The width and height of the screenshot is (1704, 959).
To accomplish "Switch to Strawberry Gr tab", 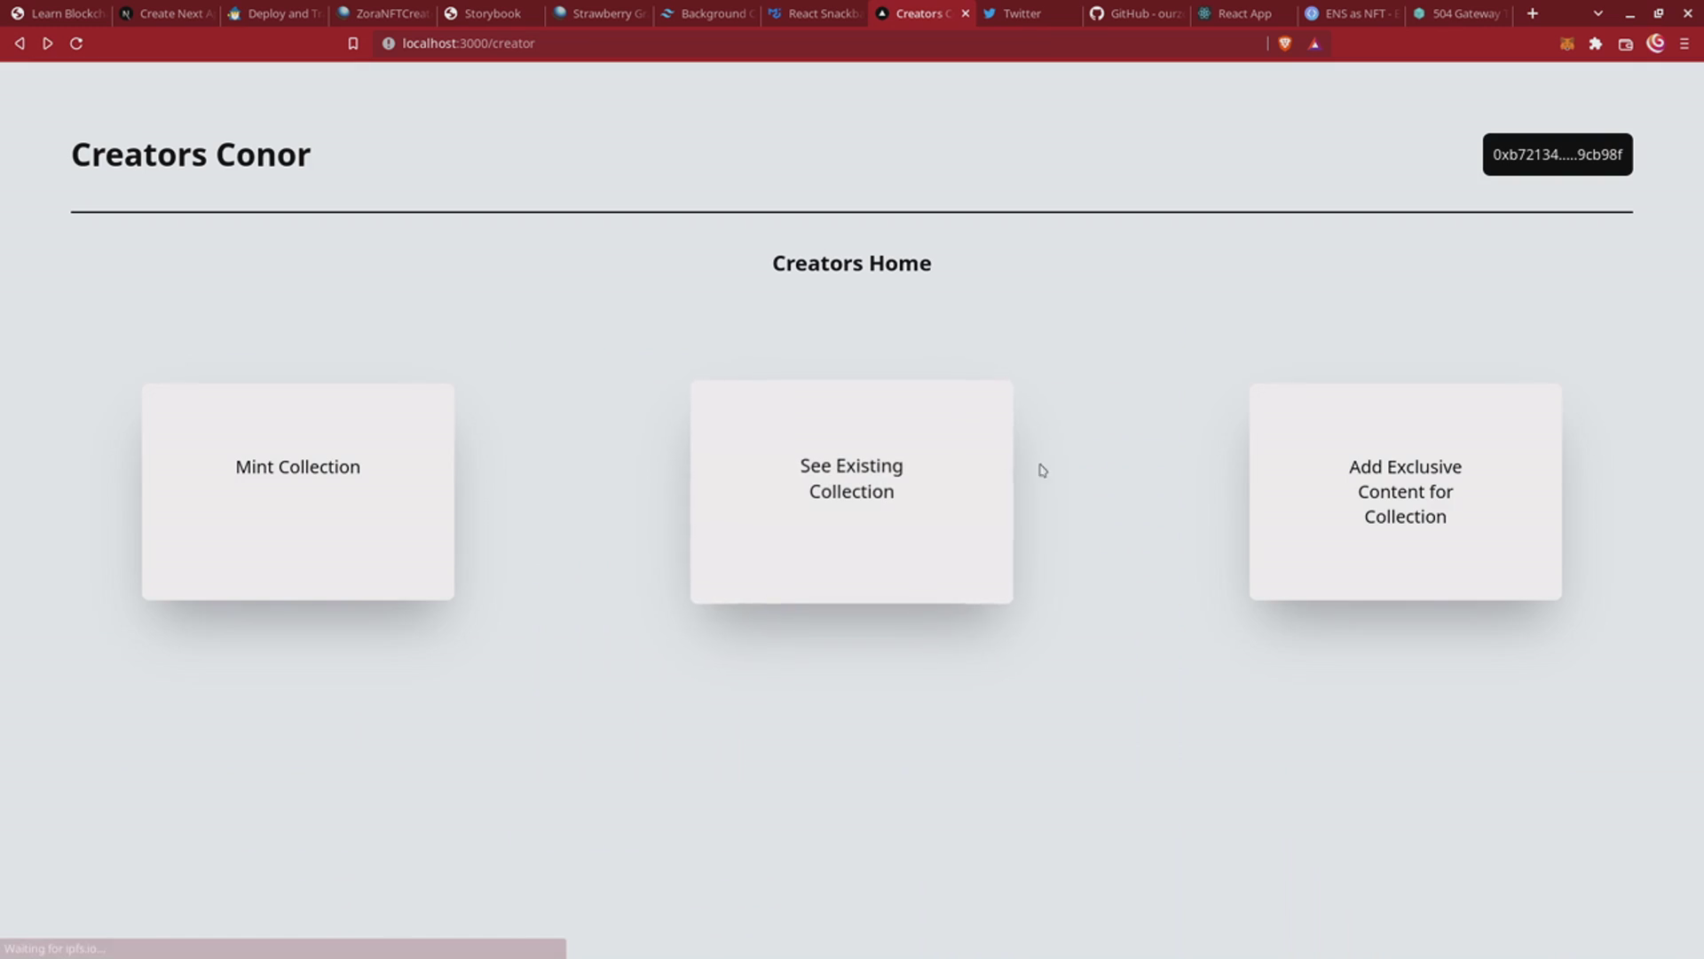I will (x=600, y=13).
